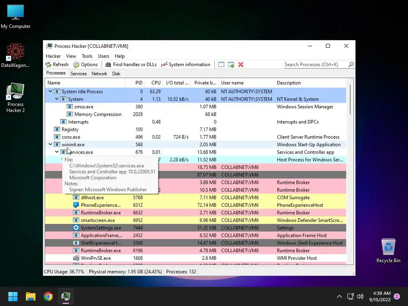This screenshot has width=408, height=306.
Task: Open the Tools menu
Action: pyautogui.click(x=87, y=56)
